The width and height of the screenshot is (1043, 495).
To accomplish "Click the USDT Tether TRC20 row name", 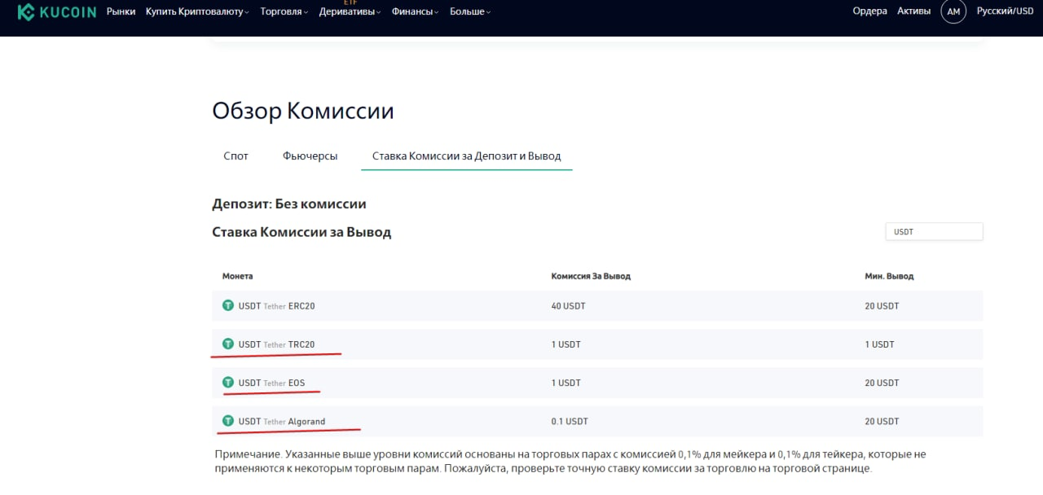I will 276,344.
